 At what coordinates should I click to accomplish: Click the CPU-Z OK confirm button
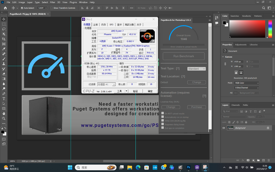pos(150,91)
